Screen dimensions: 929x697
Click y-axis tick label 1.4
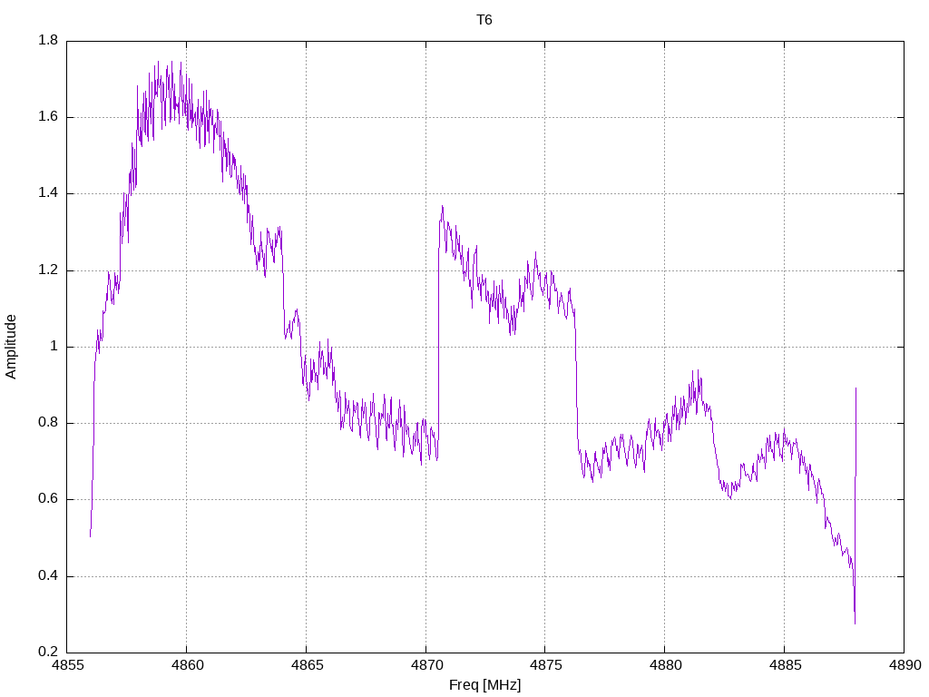coord(48,193)
